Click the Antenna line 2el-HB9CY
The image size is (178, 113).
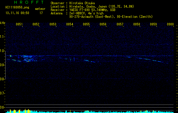(77, 13)
